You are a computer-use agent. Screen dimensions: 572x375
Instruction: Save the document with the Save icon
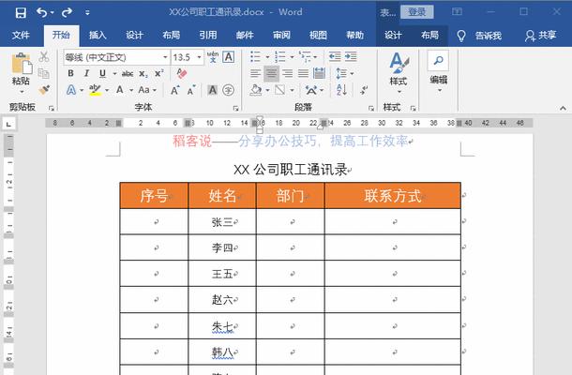pos(21,13)
